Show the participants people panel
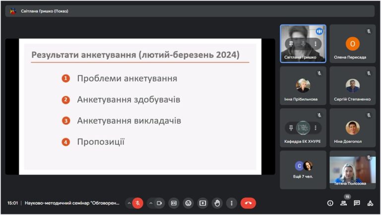This screenshot has height=215, width=381. click(343, 203)
